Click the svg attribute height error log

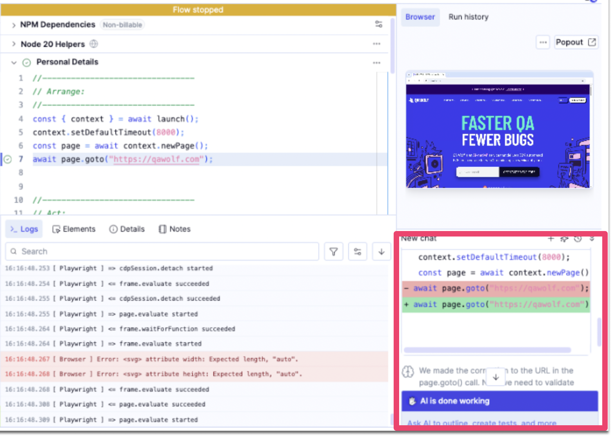click(194, 374)
